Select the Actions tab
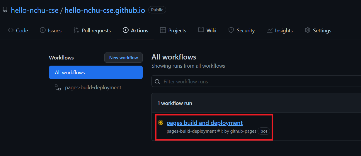The width and height of the screenshot is (361, 156). (135, 30)
